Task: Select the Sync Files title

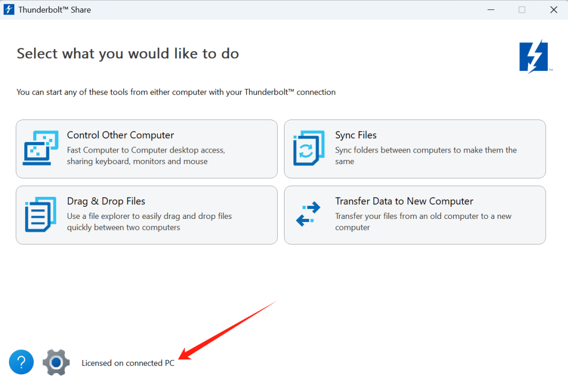Action: (356, 135)
